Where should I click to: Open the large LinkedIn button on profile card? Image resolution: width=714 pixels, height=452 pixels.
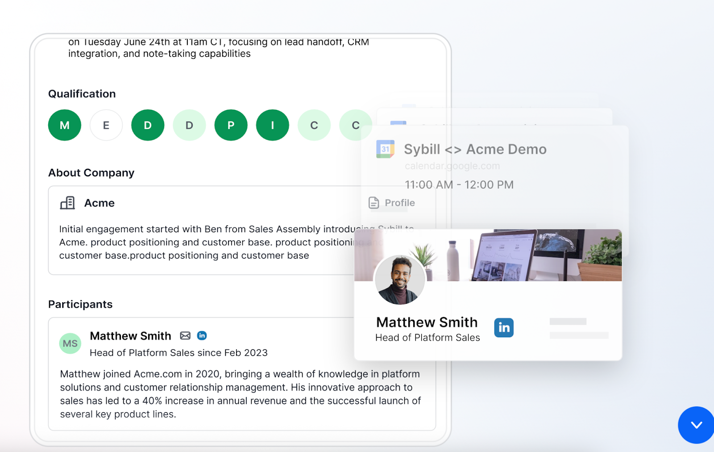[504, 327]
